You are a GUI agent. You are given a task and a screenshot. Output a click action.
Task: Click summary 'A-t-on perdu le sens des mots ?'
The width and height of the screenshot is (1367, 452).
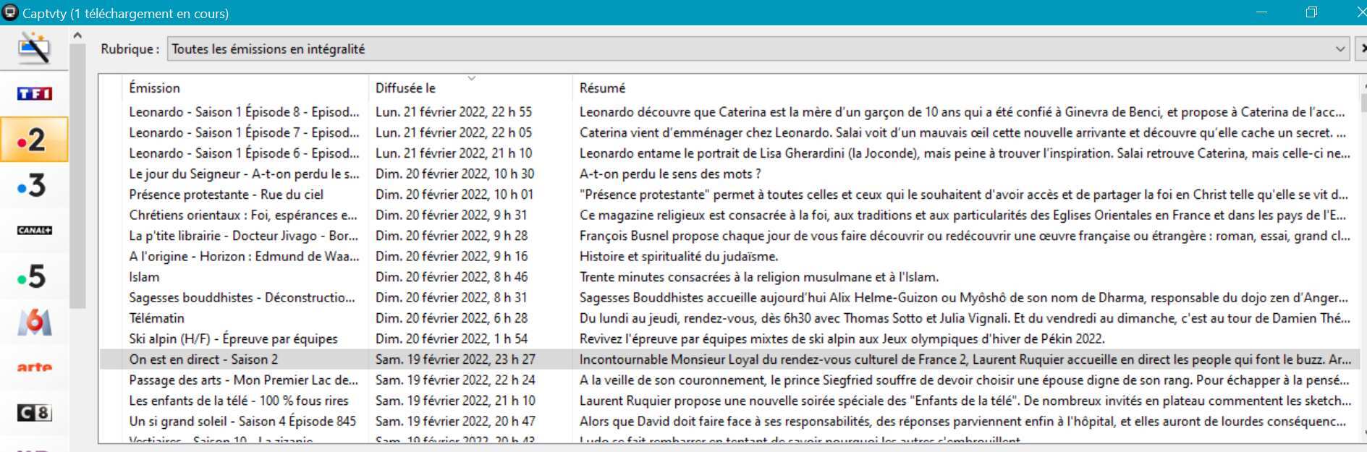tap(670, 174)
